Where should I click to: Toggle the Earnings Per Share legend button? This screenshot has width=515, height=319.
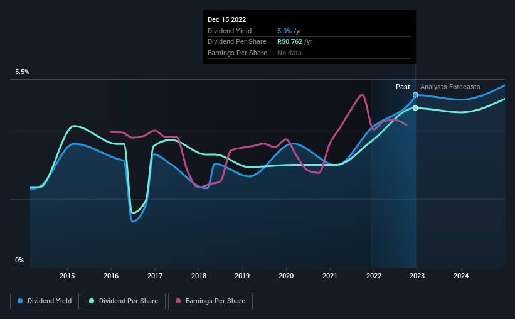pyautogui.click(x=210, y=301)
